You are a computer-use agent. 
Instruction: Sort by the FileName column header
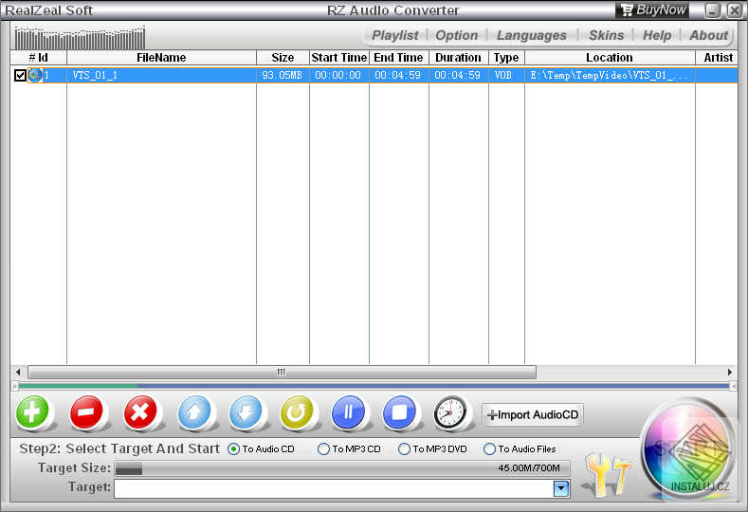tap(162, 57)
